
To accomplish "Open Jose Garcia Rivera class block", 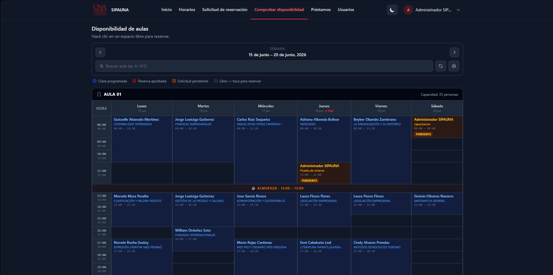I will 266,210.
